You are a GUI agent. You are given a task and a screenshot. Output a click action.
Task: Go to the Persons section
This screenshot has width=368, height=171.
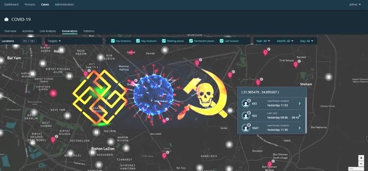[x=30, y=4]
